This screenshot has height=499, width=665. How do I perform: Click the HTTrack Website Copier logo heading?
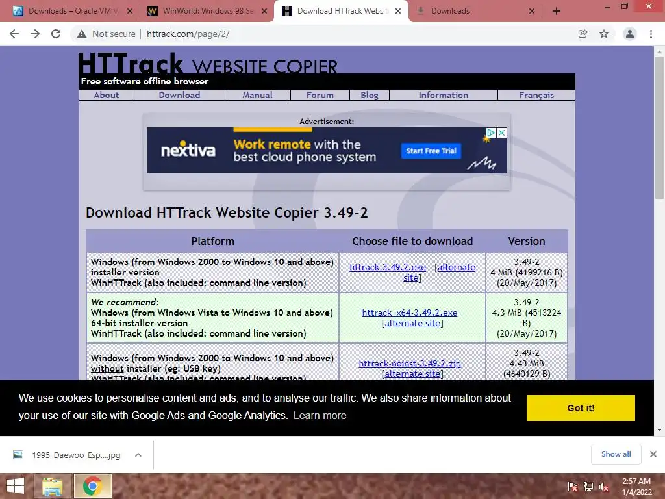pyautogui.click(x=208, y=64)
